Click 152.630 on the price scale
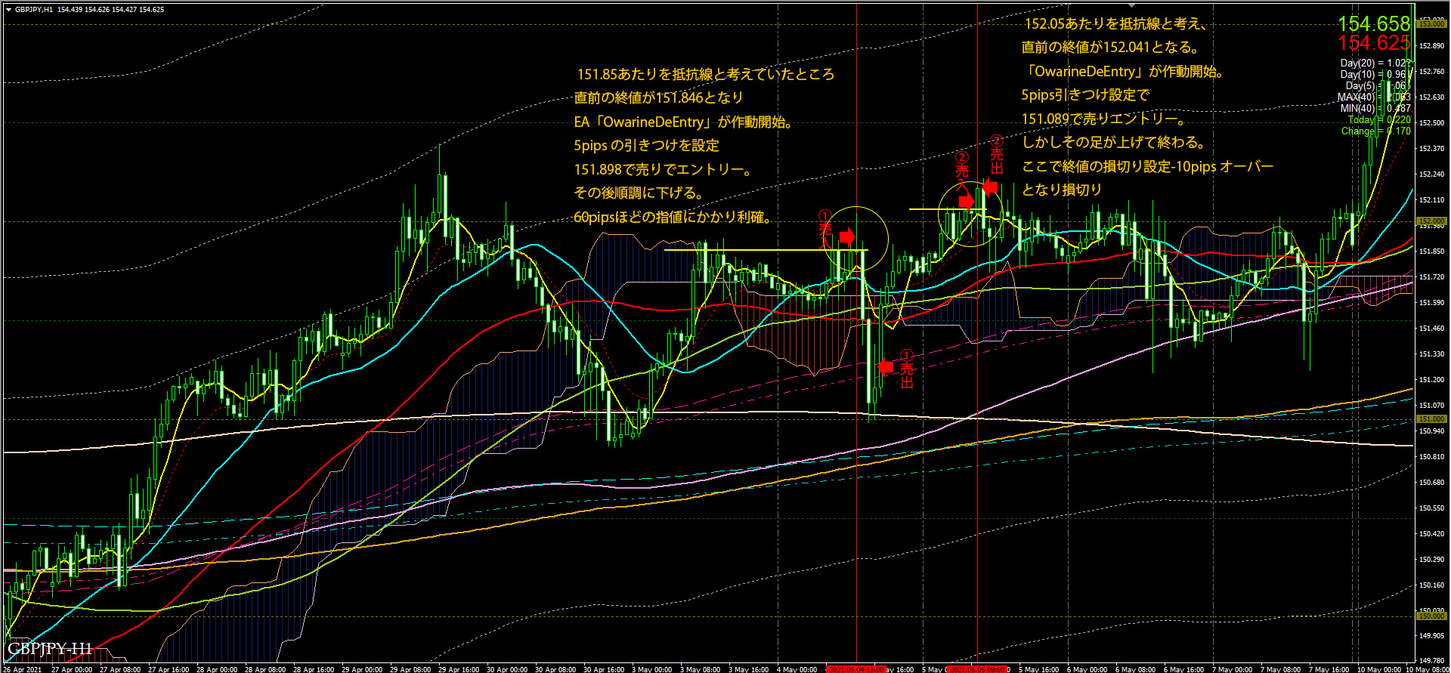Image resolution: width=1451 pixels, height=673 pixels. click(x=1432, y=97)
